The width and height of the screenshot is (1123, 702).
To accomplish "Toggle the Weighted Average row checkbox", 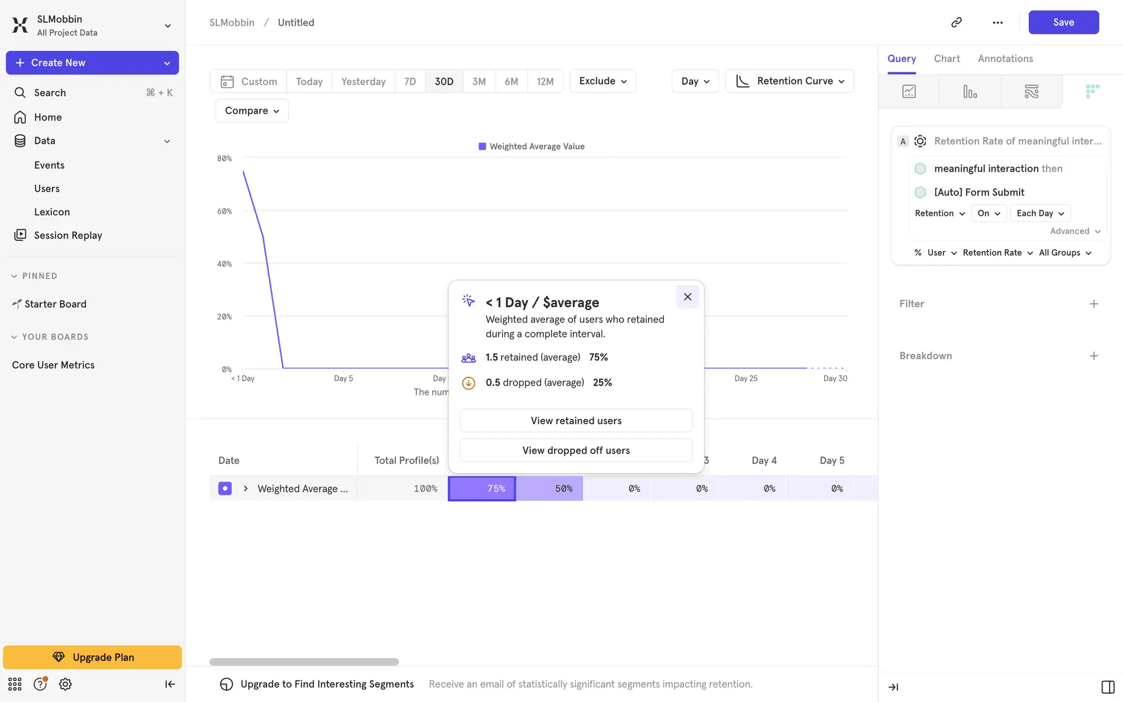I will pyautogui.click(x=225, y=488).
